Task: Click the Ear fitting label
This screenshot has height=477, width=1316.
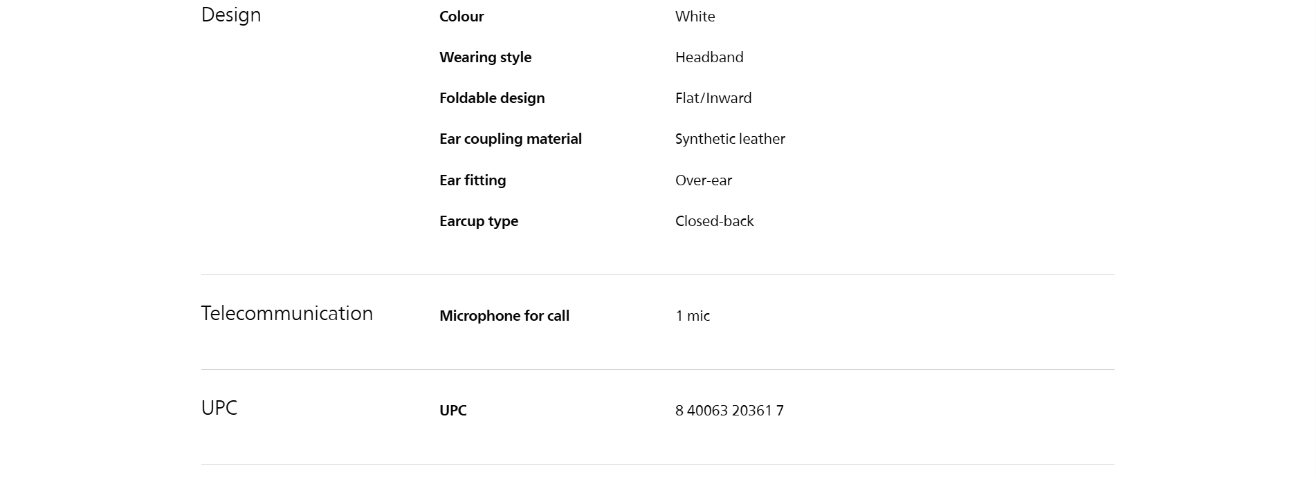Action: click(x=473, y=180)
